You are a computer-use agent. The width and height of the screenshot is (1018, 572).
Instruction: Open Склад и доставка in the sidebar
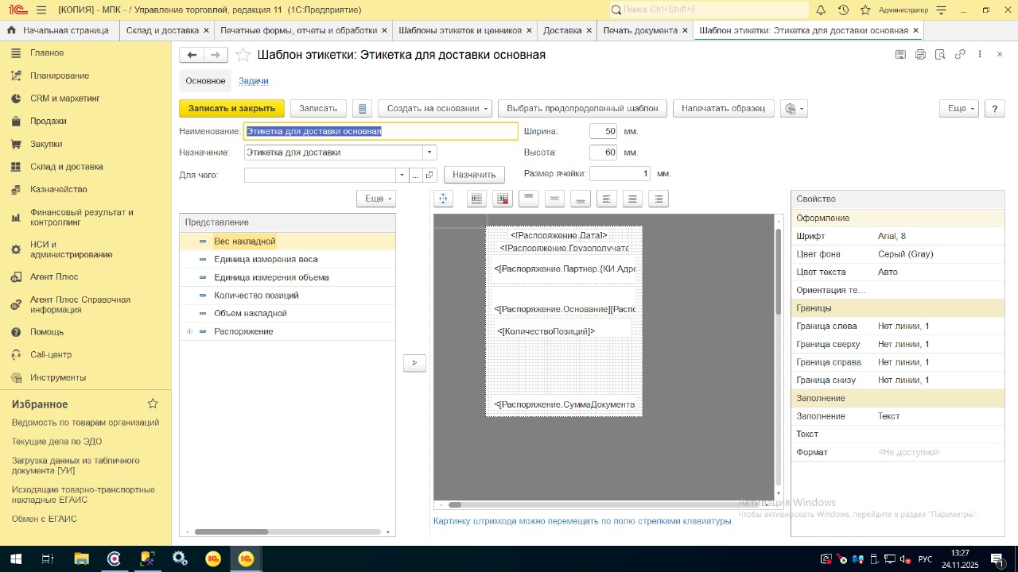(x=66, y=167)
